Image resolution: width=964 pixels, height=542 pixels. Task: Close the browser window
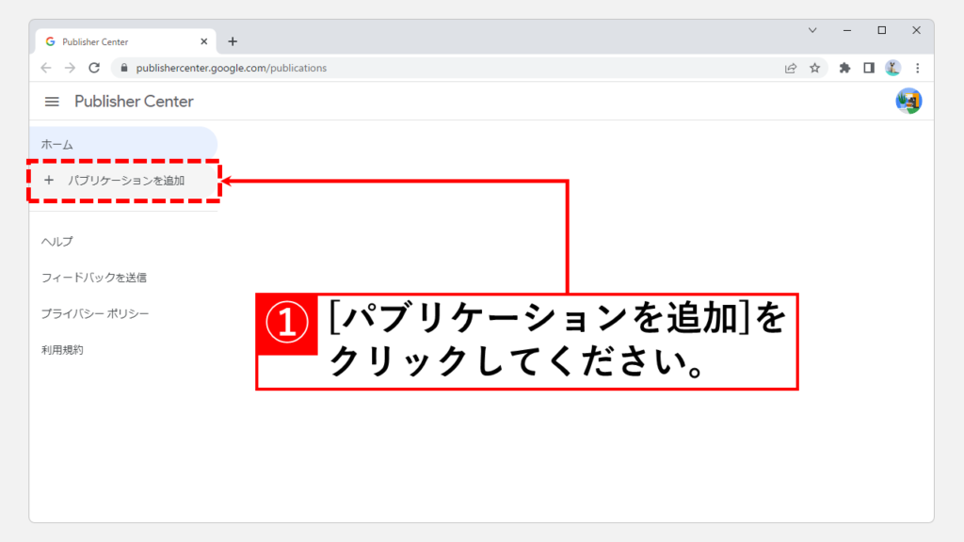coord(916,30)
